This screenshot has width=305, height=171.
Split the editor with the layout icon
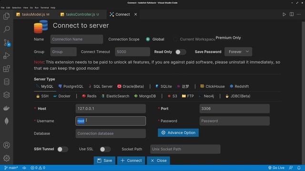pyautogui.click(x=292, y=14)
